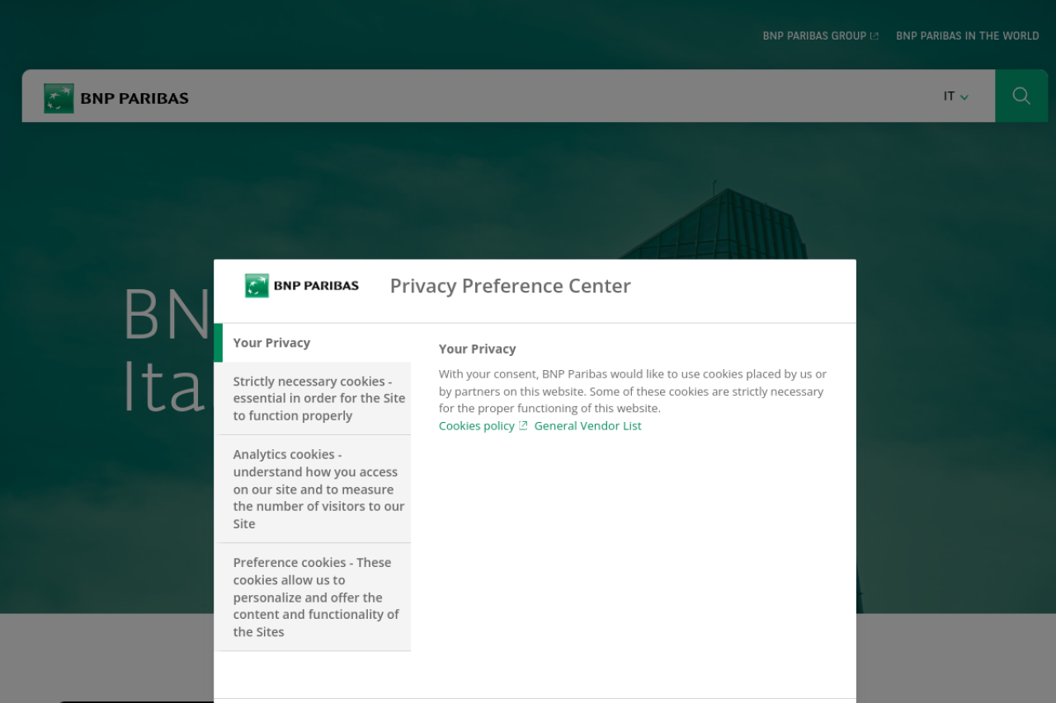Open the IT language dropdown
The width and height of the screenshot is (1056, 703).
pyautogui.click(x=956, y=96)
